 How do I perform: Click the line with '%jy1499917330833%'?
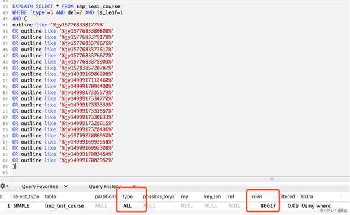[63, 117]
